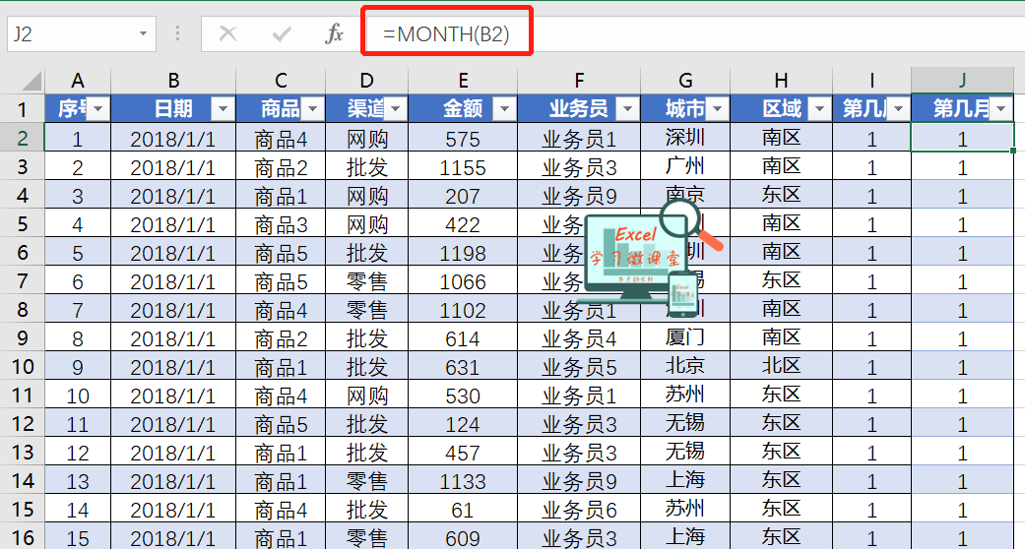Click the cell with amount 207
The image size is (1025, 549).
click(463, 195)
